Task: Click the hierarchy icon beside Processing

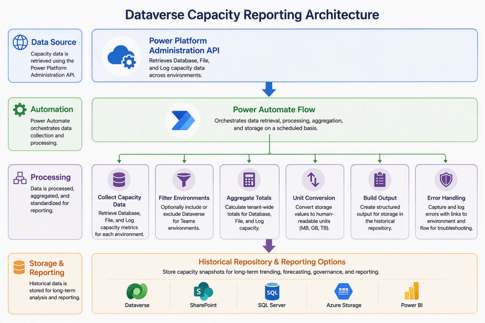Action: coord(20,178)
